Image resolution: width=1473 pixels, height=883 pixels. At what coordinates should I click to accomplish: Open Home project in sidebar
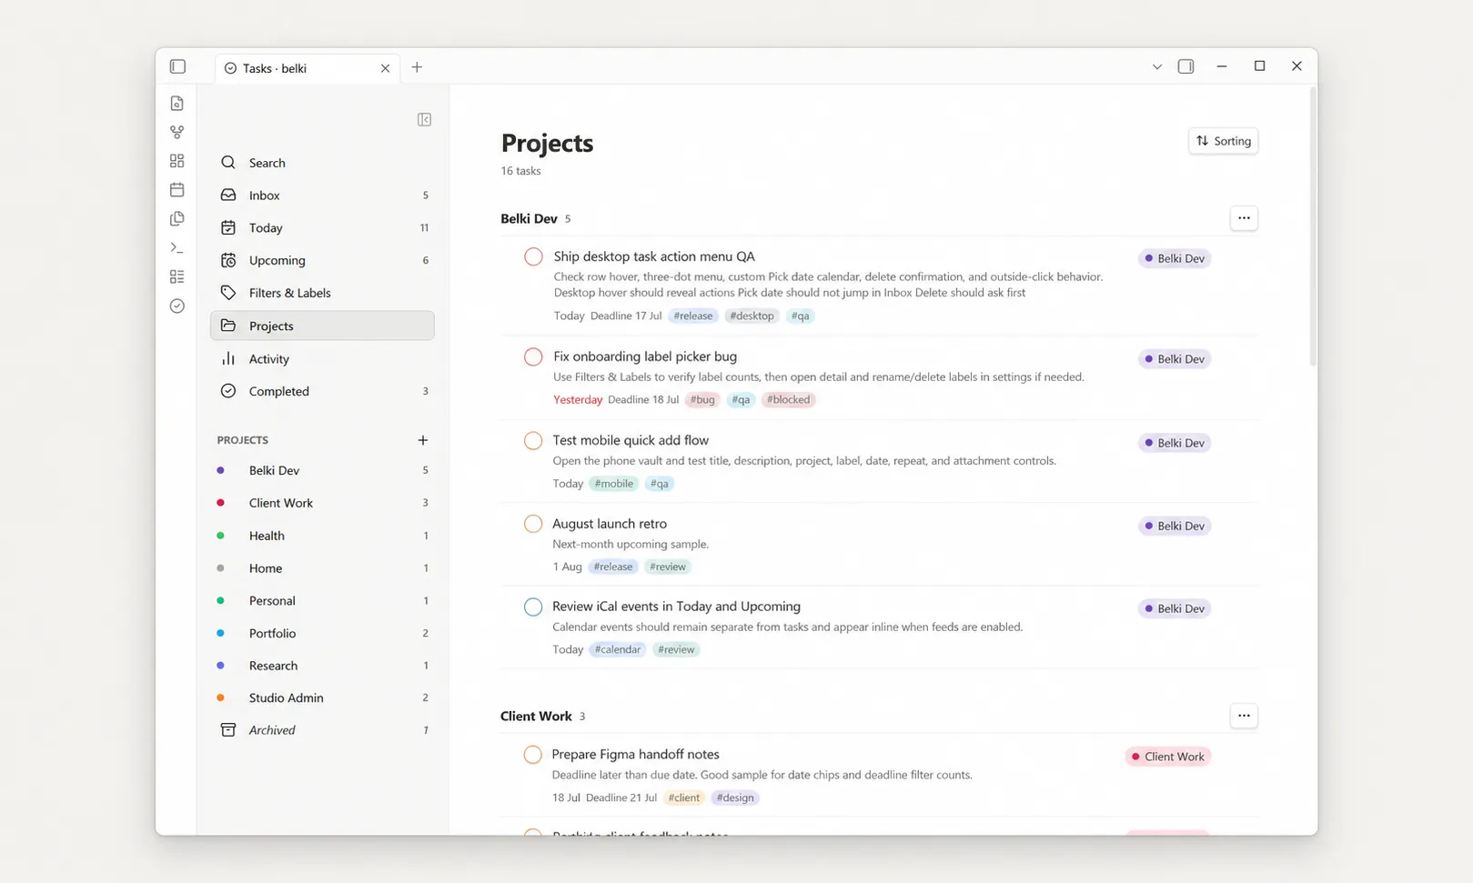(x=322, y=568)
